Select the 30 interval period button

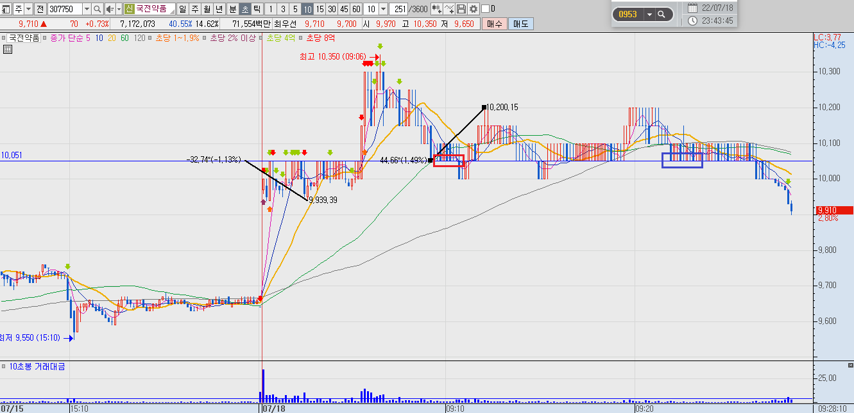point(332,9)
